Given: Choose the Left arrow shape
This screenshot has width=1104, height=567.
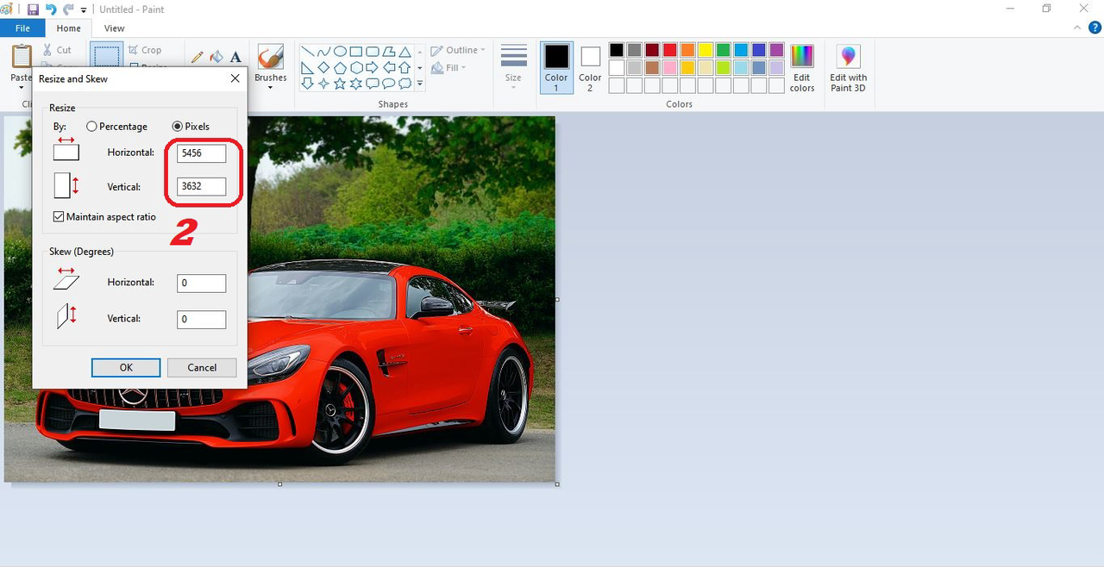Looking at the screenshot, I should 389,67.
